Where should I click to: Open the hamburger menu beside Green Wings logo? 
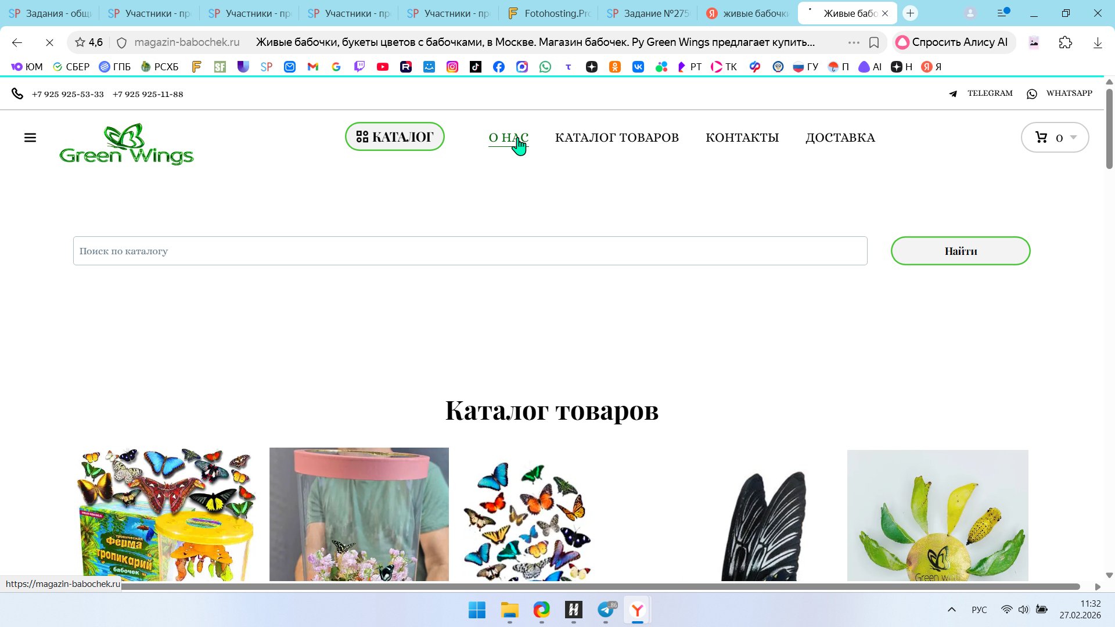tap(30, 138)
